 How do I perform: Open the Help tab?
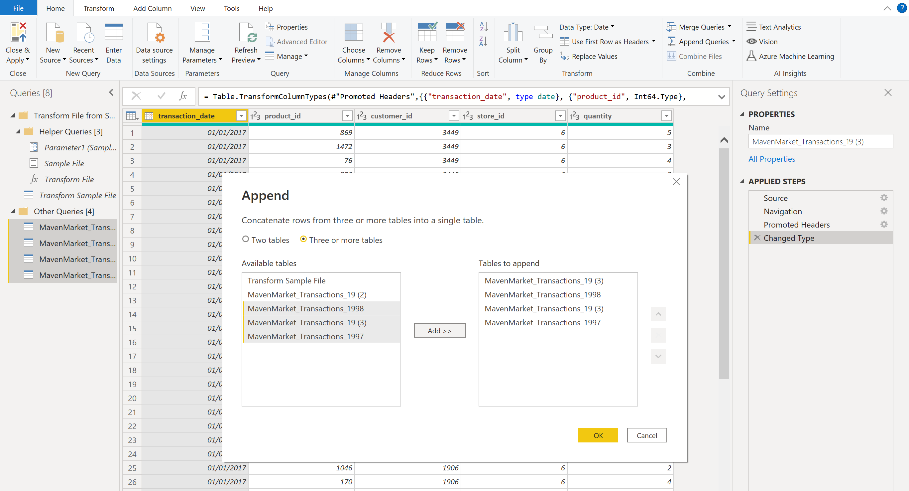(265, 8)
